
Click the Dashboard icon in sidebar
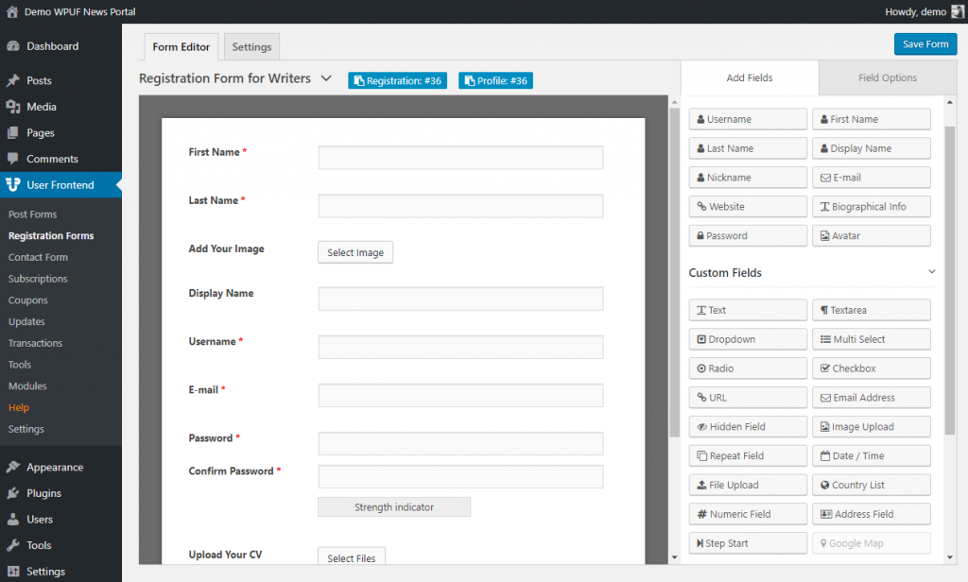point(13,46)
